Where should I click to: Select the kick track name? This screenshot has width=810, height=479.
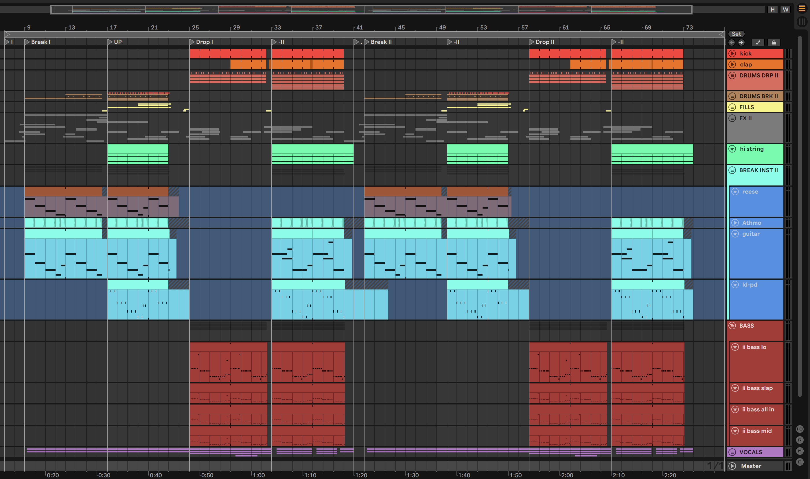click(746, 53)
